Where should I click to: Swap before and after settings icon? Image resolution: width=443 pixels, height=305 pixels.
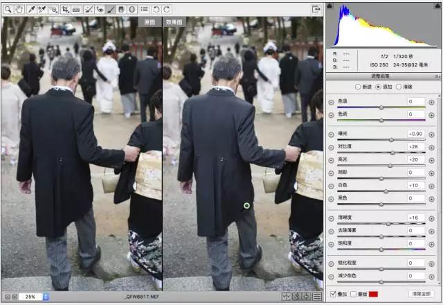(x=297, y=296)
